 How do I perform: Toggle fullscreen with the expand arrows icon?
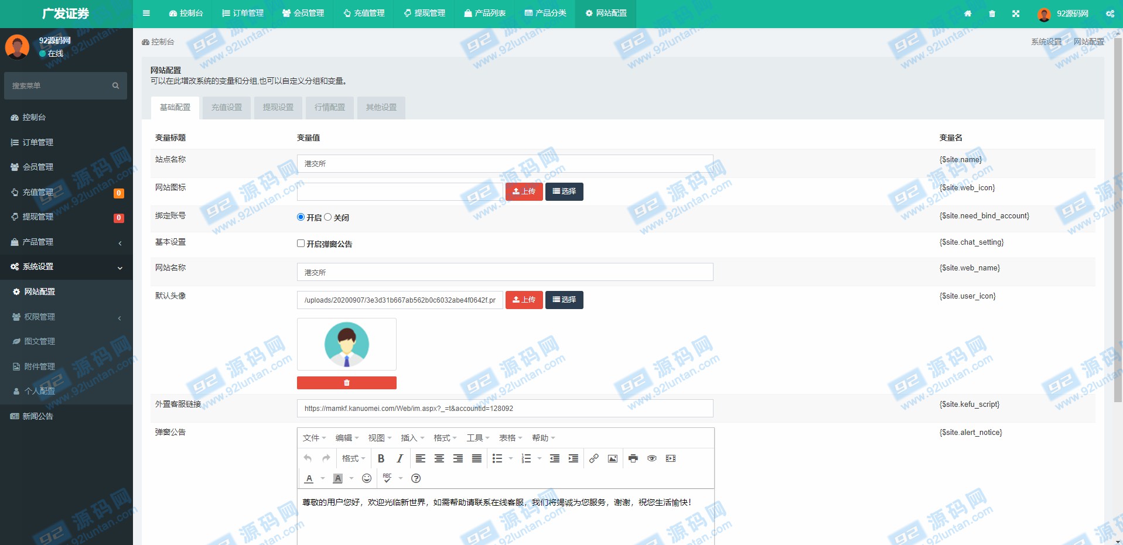tap(1016, 13)
